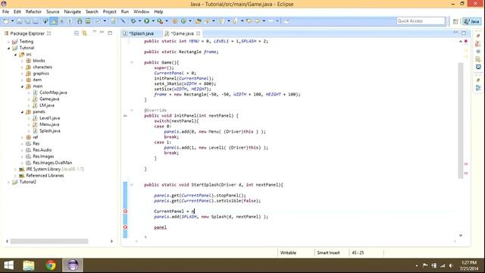The image size is (485, 273).
Task: Toggle the highlighted Mark Occurrences toolbar button
Action: pyautogui.click(x=54, y=21)
